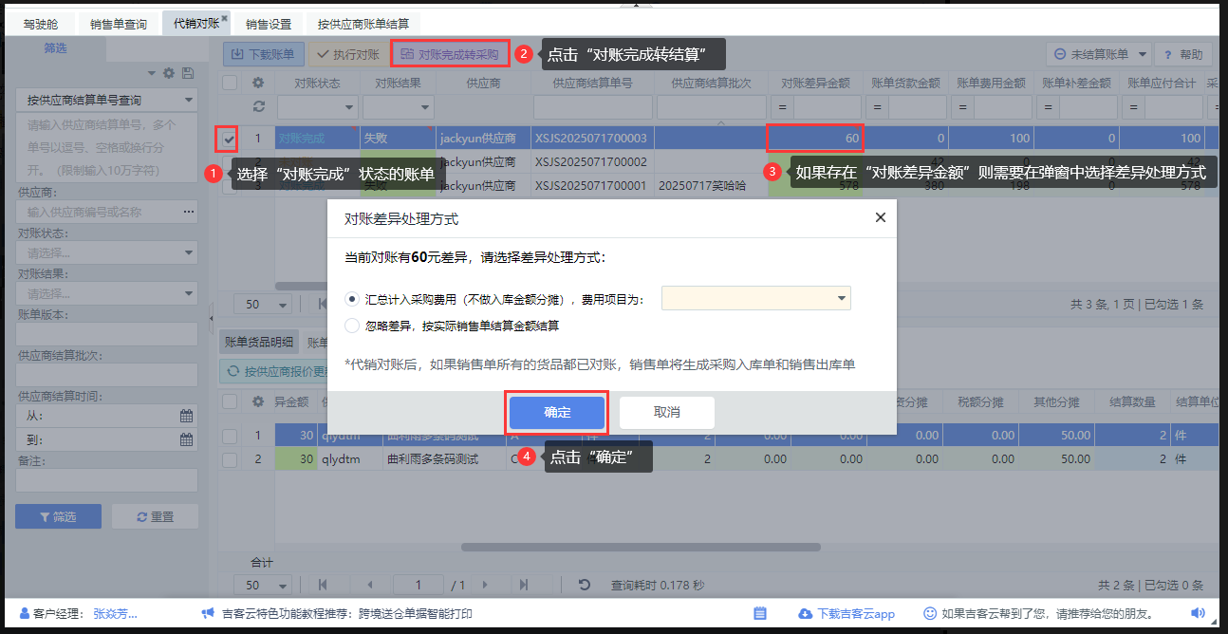Open calendar picker for 从 date
The image size is (1228, 634).
187,416
